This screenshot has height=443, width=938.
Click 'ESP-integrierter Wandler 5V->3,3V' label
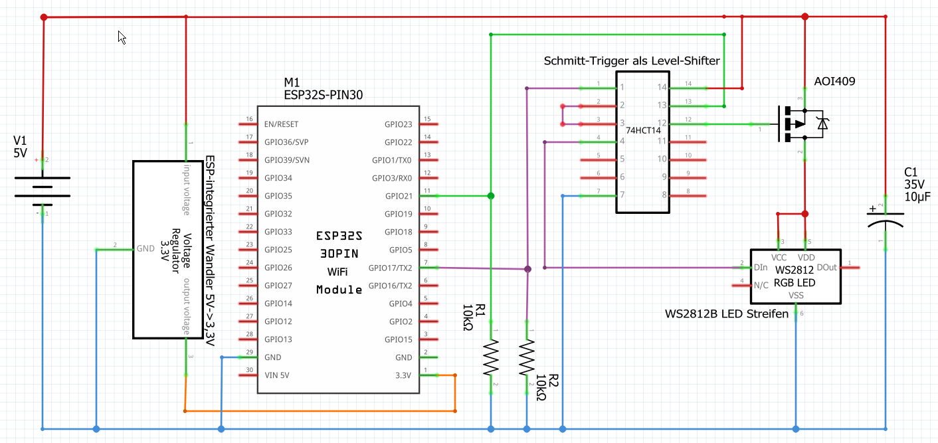(210, 252)
